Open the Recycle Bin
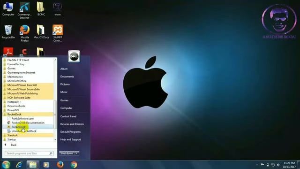Screen dimensions: 300x169 click(8, 32)
